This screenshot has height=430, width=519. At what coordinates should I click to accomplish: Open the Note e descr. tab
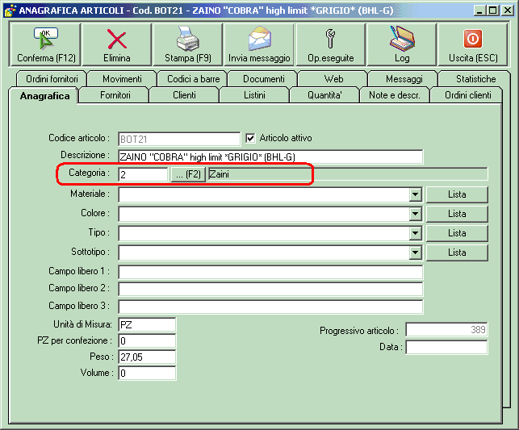coord(395,95)
